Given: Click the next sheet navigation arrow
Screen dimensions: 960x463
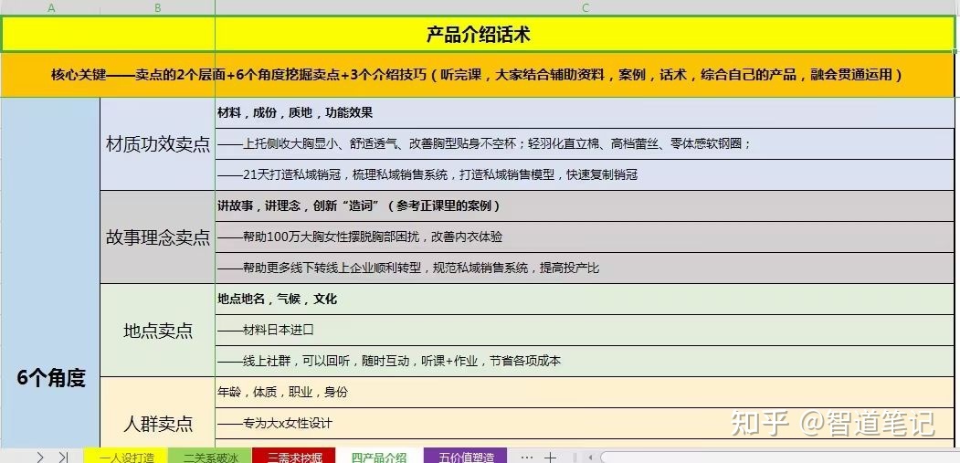Looking at the screenshot, I should click(x=40, y=457).
